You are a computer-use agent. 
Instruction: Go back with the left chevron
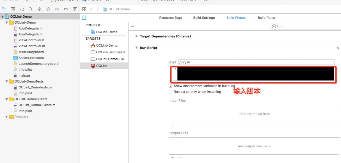91,9
